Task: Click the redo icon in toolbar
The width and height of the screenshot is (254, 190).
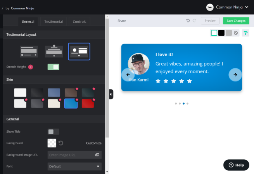Action: point(194,21)
